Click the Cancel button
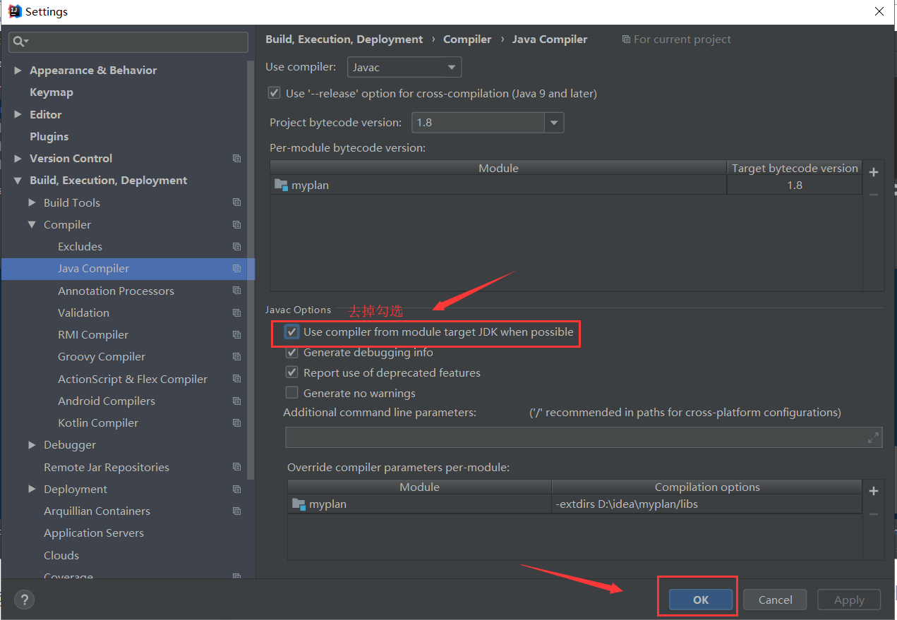Image resolution: width=897 pixels, height=620 pixels. coord(774,600)
